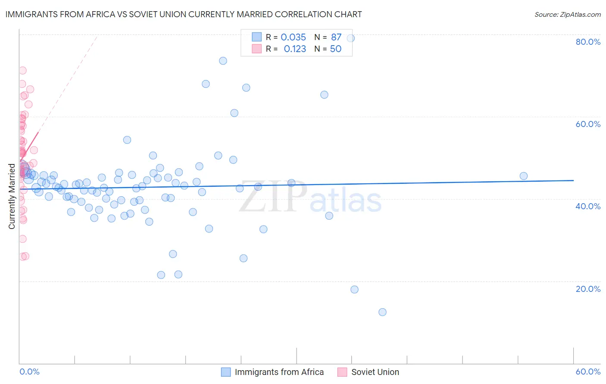The height and width of the screenshot is (384, 606).
Task: Select the Immigrants from Africa legend label
Action: (279, 372)
